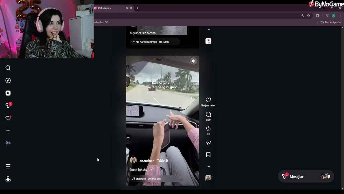The width and height of the screenshot is (344, 194).
Task: Open the Explore compass icon
Action: (x=8, y=81)
